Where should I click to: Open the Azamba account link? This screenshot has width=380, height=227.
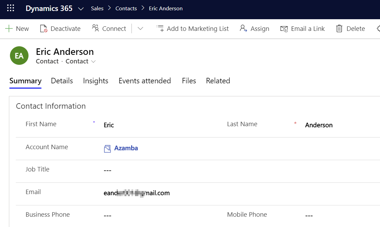[x=126, y=148]
